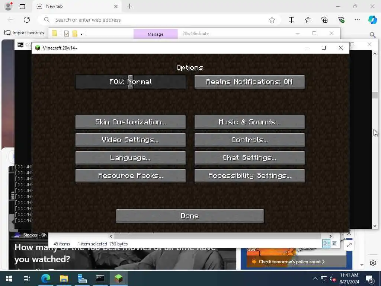
Task: Toggle Edge split screen icon
Action: coord(291,20)
